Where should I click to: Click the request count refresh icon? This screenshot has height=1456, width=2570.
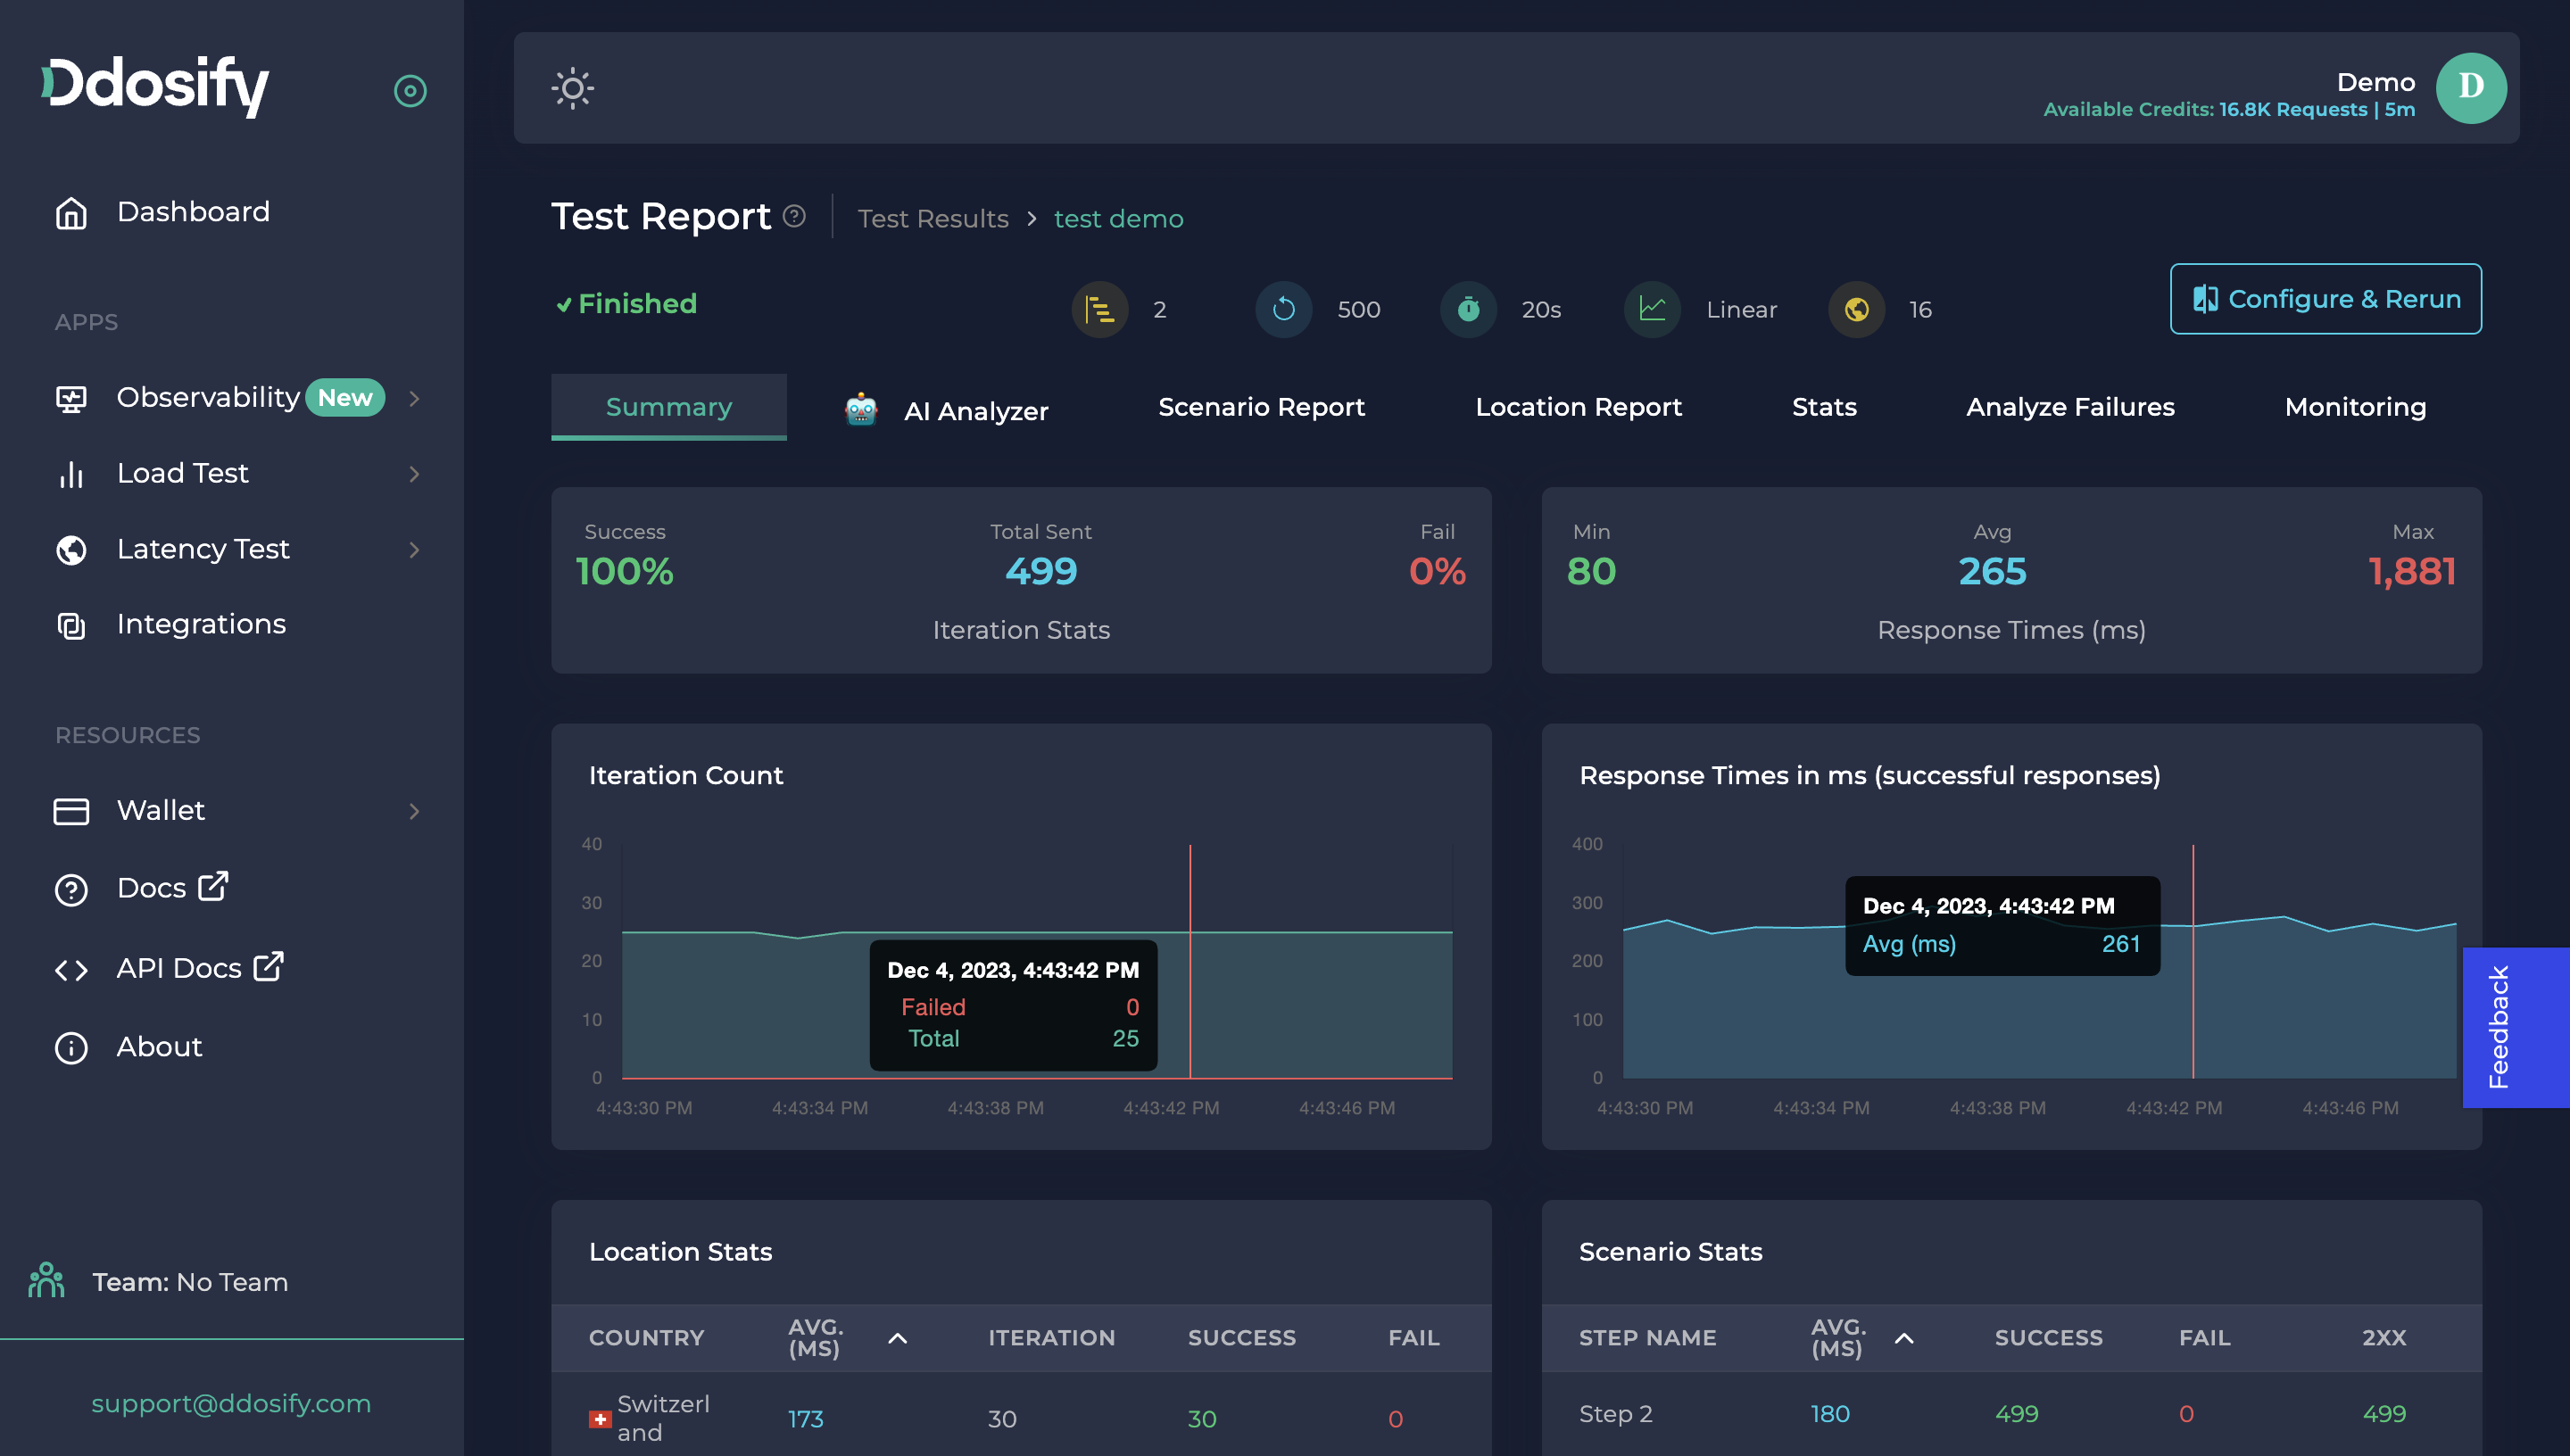1283,310
